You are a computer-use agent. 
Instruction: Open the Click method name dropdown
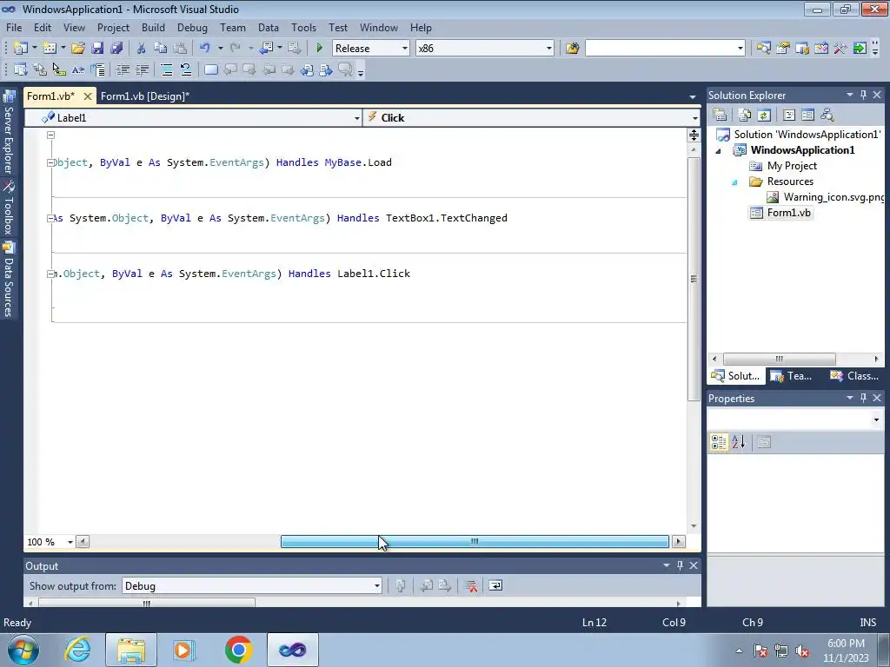click(x=694, y=118)
